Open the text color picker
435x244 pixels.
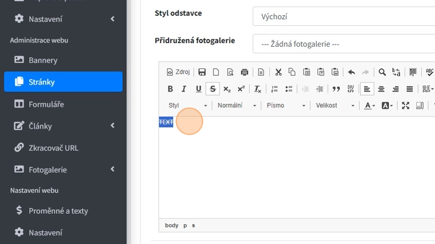pyautogui.click(x=369, y=105)
